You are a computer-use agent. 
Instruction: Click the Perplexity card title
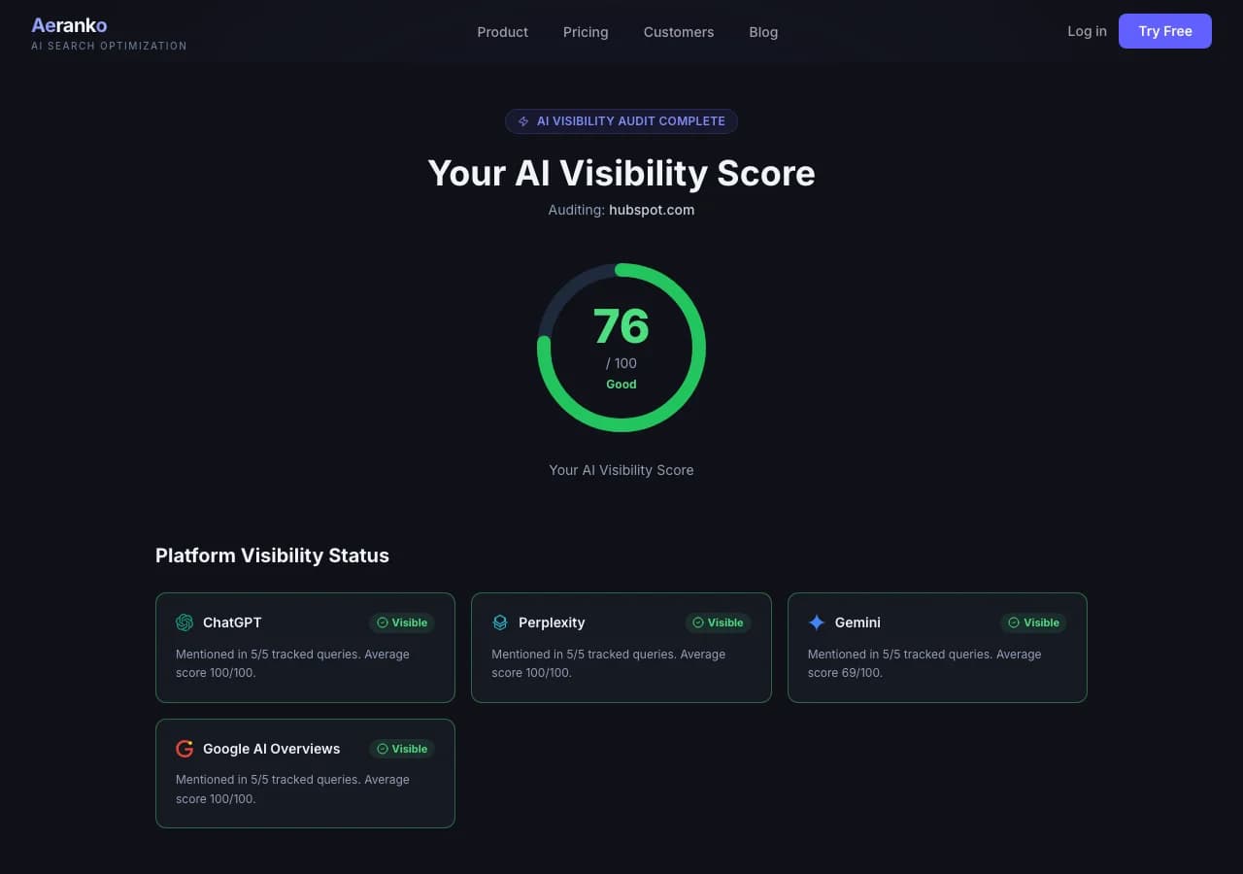pos(552,622)
